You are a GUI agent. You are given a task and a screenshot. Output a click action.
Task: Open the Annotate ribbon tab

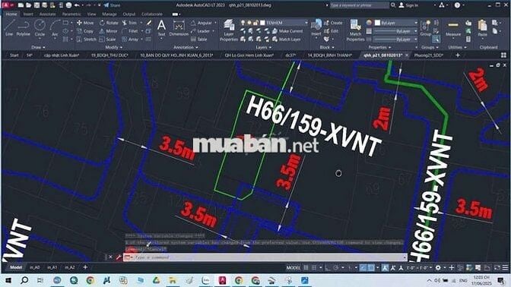[47, 14]
